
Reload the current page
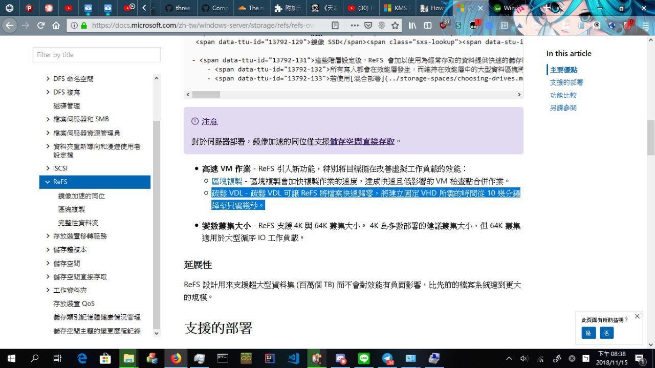(41, 25)
